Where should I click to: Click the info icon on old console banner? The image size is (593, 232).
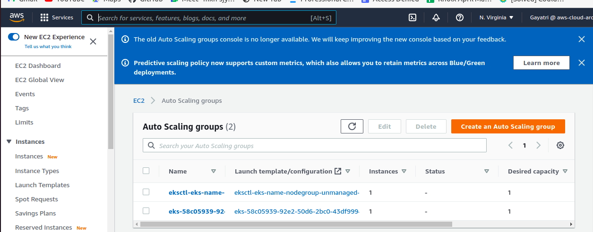point(125,39)
